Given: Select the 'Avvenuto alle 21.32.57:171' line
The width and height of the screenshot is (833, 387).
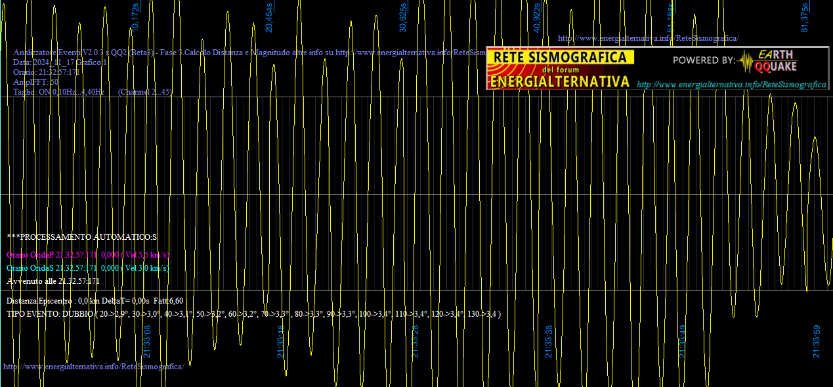Looking at the screenshot, I should [53, 281].
